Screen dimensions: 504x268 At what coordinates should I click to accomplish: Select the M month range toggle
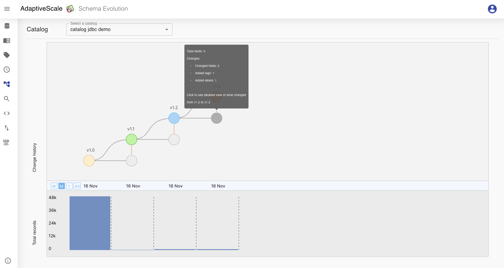click(x=62, y=186)
